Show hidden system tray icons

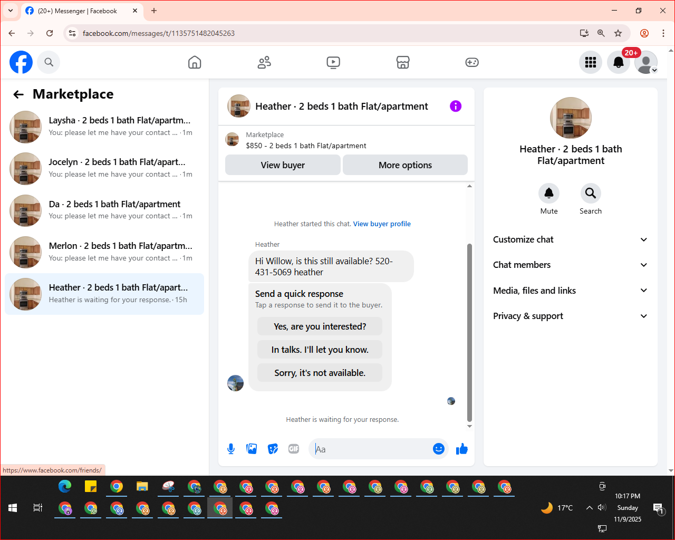[x=589, y=508]
